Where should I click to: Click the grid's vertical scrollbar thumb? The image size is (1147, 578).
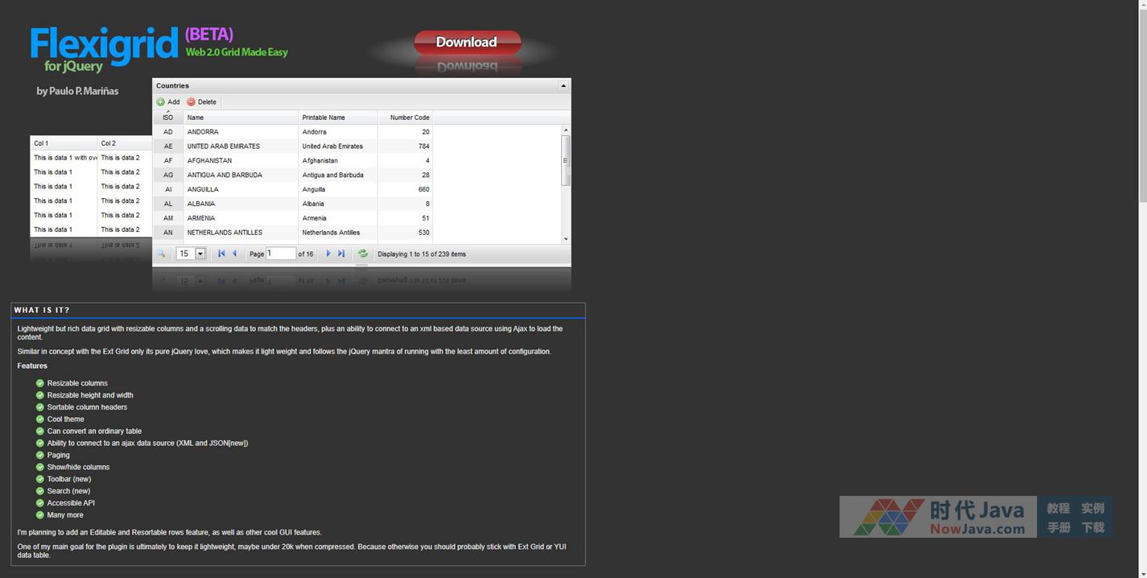(566, 160)
